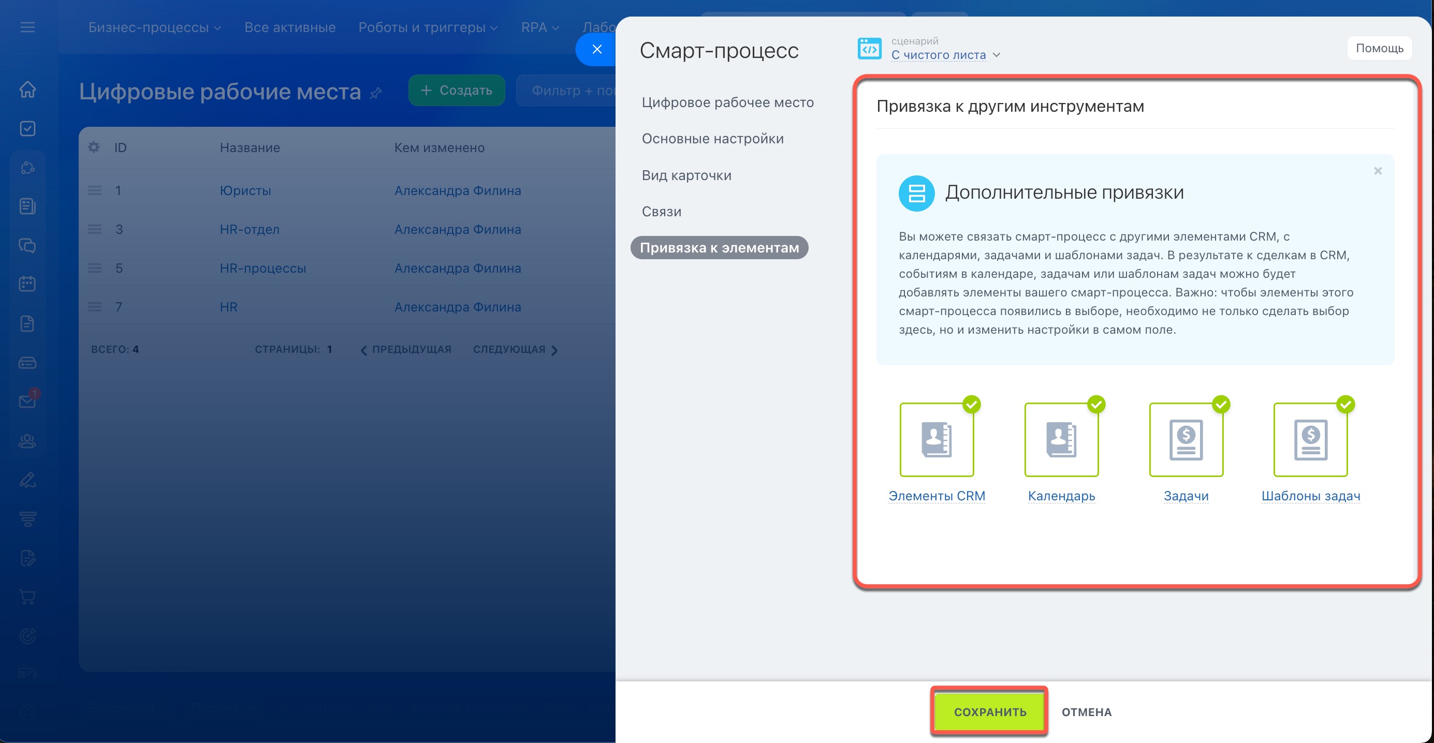Open the Бизнес-процессы dropdown menu
Viewport: 1434px width, 743px height.
point(154,27)
